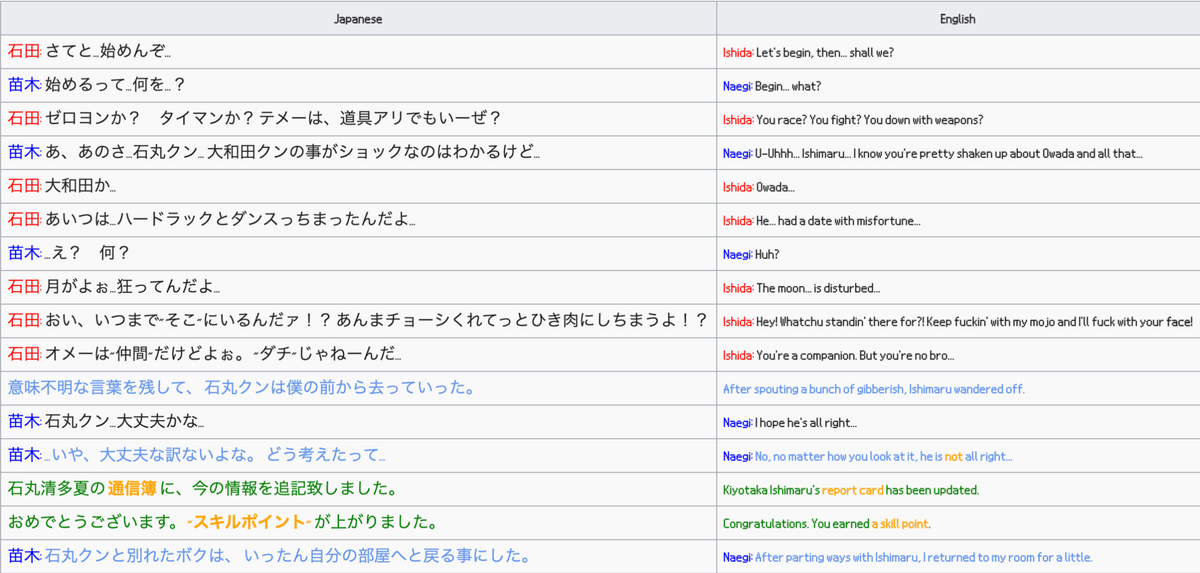This screenshot has width=1200, height=573.
Task: Click the 'Begin... what?' English cell
Action: 787,86
